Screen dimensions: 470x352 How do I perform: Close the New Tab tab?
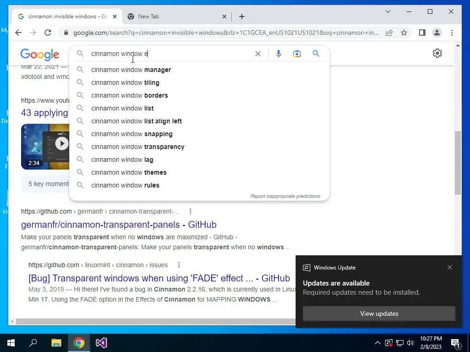(224, 17)
